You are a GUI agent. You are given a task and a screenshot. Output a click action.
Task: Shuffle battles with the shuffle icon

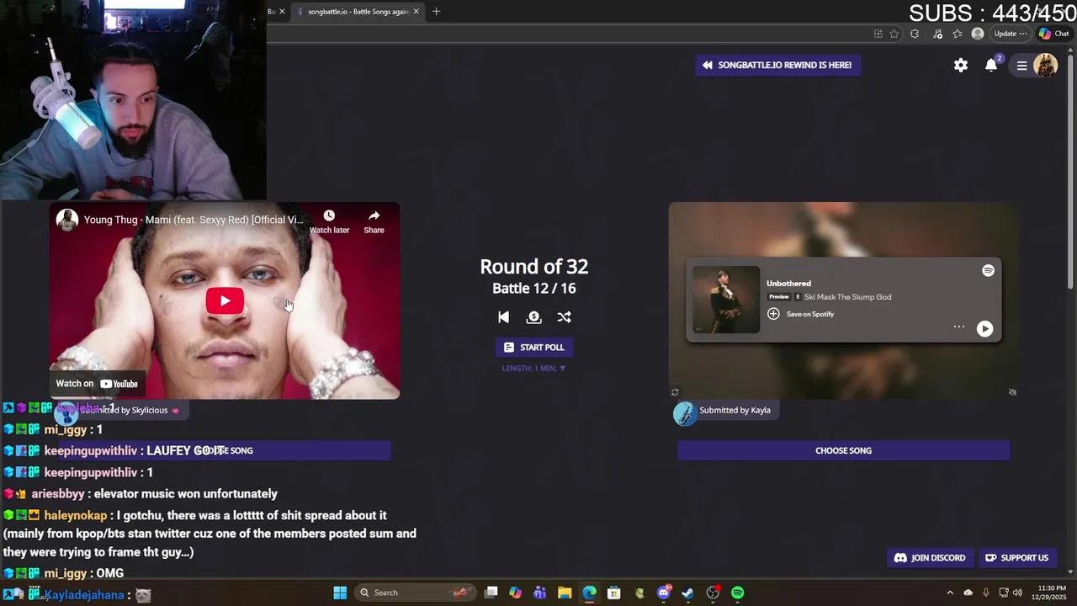[564, 317]
